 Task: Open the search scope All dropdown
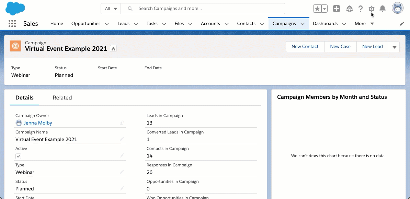tap(111, 9)
